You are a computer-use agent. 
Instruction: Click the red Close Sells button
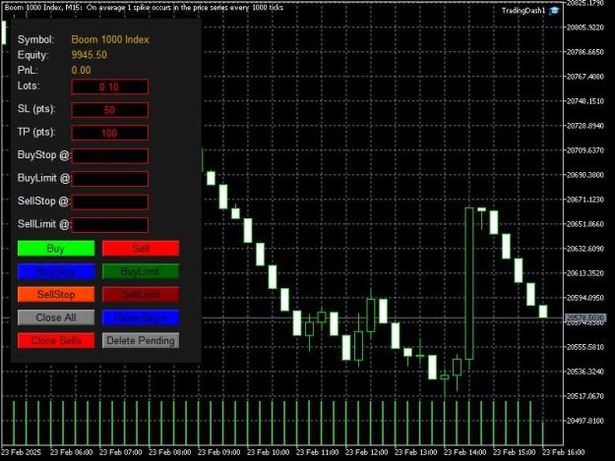[56, 341]
